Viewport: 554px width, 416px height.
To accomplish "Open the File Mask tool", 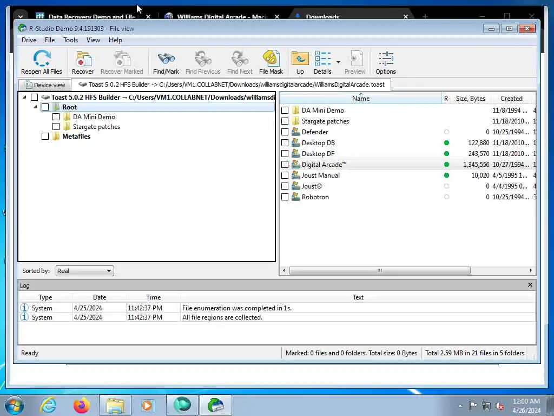I will point(271,58).
